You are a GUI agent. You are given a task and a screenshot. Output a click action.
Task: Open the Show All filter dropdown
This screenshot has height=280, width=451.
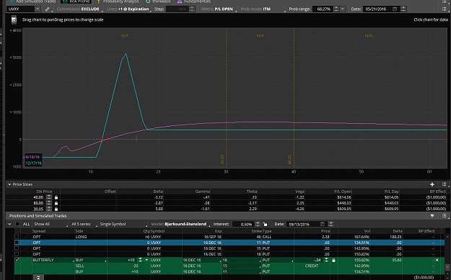(50, 224)
